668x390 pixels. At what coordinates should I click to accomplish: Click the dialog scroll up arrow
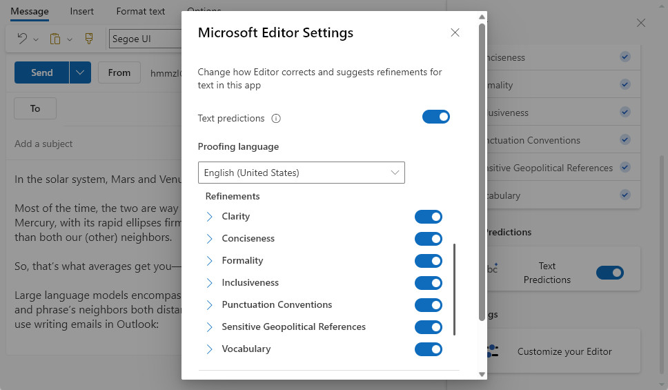482,17
